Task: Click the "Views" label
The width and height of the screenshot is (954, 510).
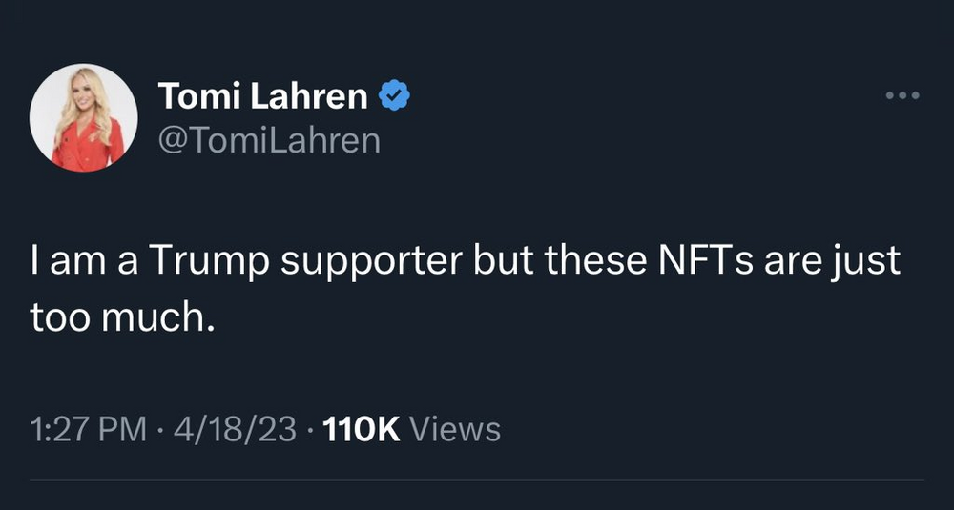Action: point(453,429)
